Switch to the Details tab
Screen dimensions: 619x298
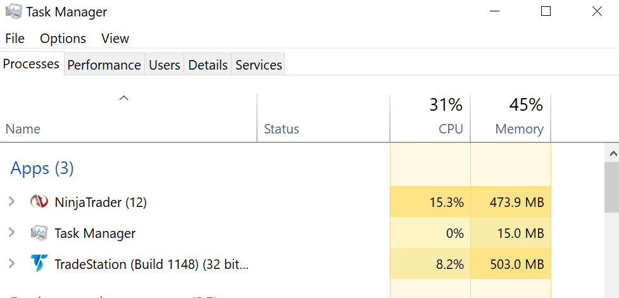[x=208, y=65]
